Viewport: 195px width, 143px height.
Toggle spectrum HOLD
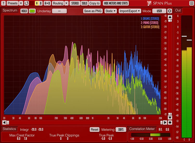pyautogui.click(x=24, y=11)
